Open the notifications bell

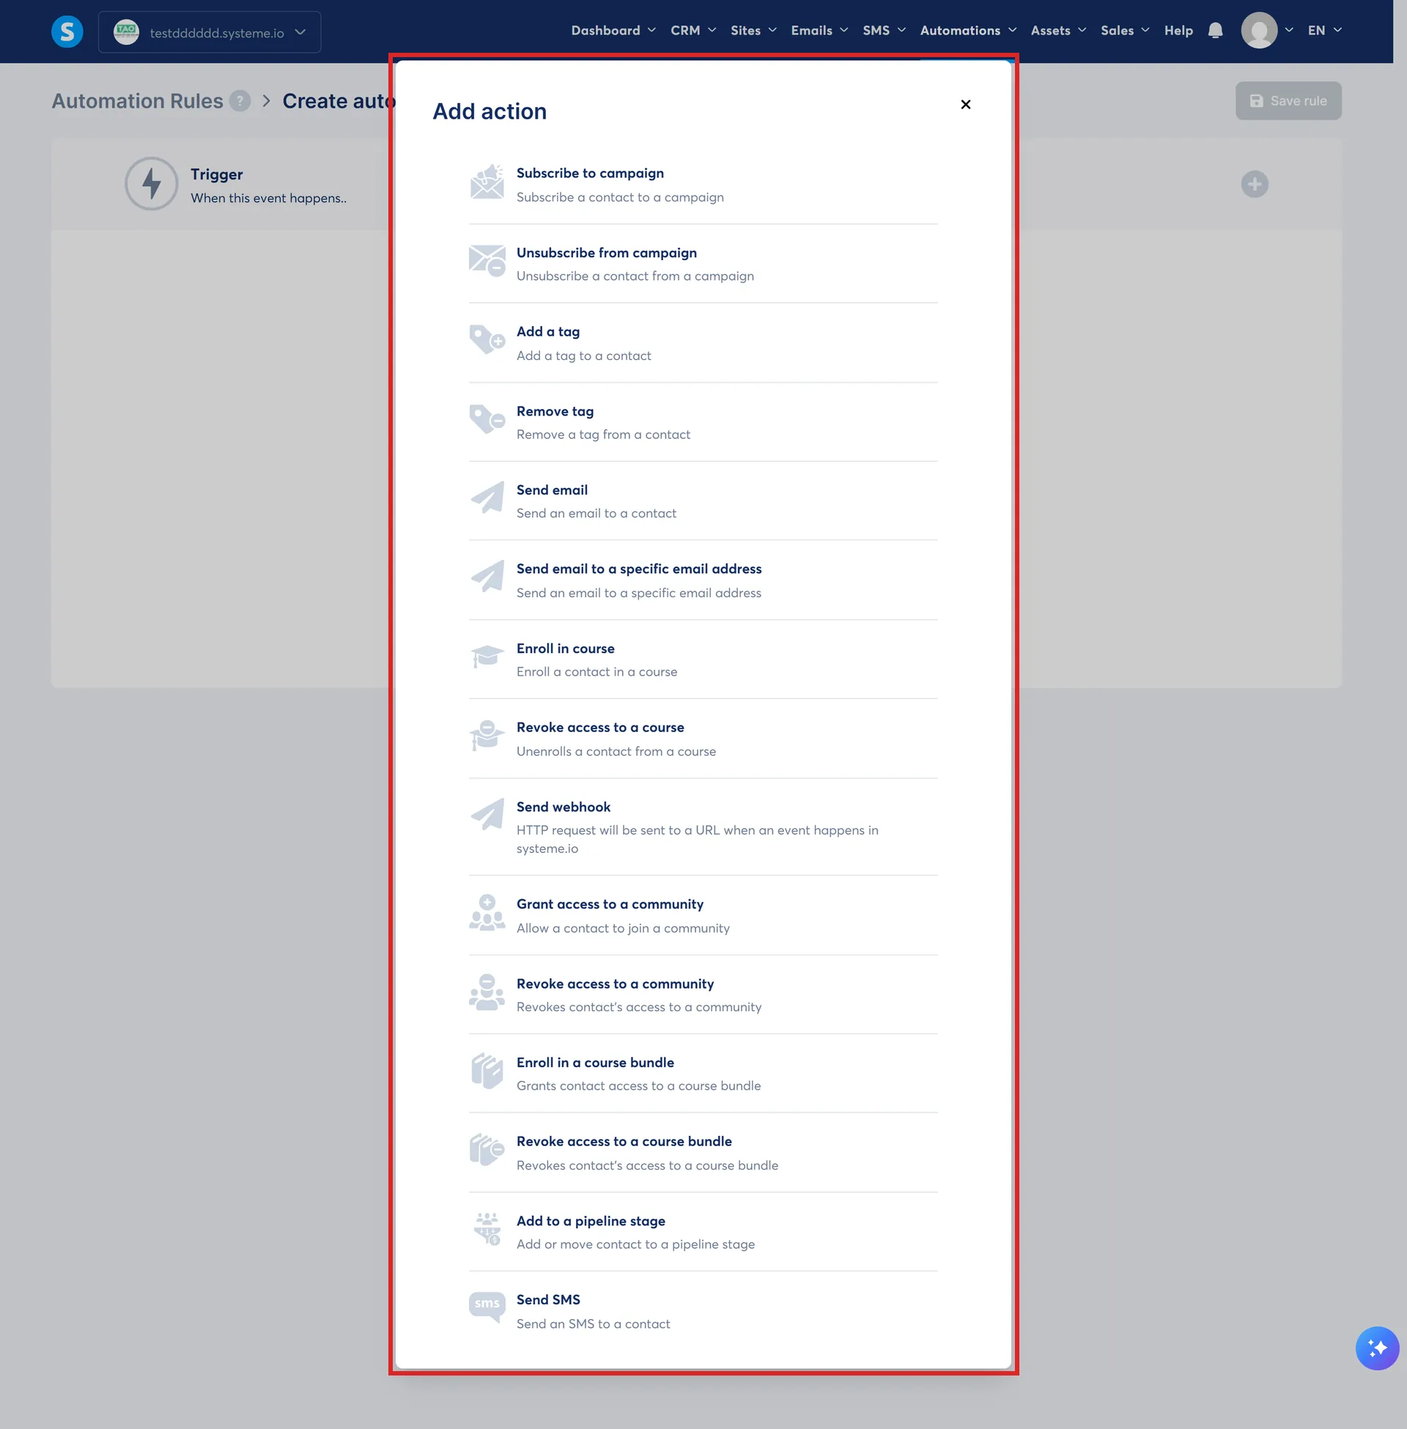tap(1216, 30)
